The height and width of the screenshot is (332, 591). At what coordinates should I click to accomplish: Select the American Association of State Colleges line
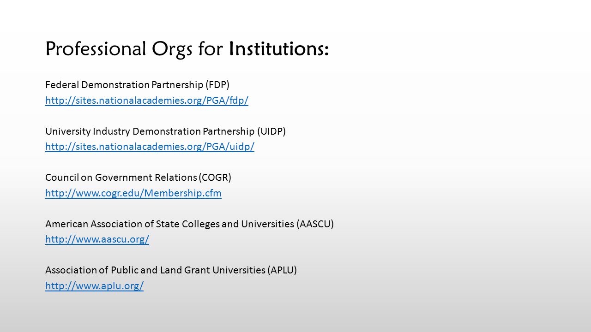(x=189, y=224)
